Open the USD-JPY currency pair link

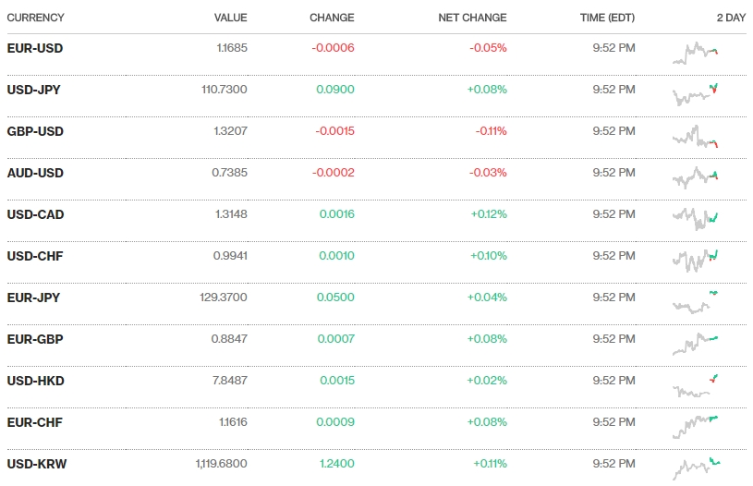(x=34, y=90)
